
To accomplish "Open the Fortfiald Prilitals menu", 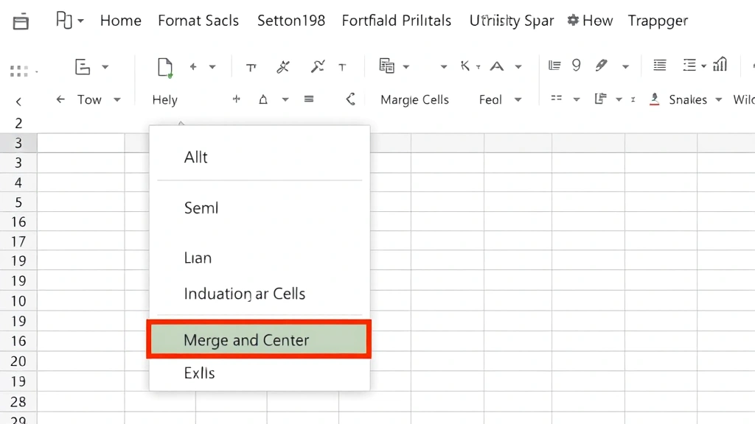I will 396,21.
